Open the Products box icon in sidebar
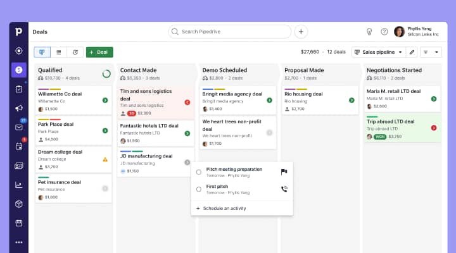The image size is (456, 253). 19,204
